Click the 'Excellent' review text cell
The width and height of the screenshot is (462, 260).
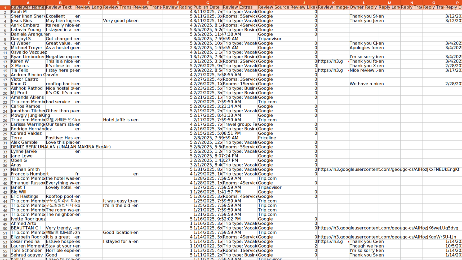coord(60,16)
